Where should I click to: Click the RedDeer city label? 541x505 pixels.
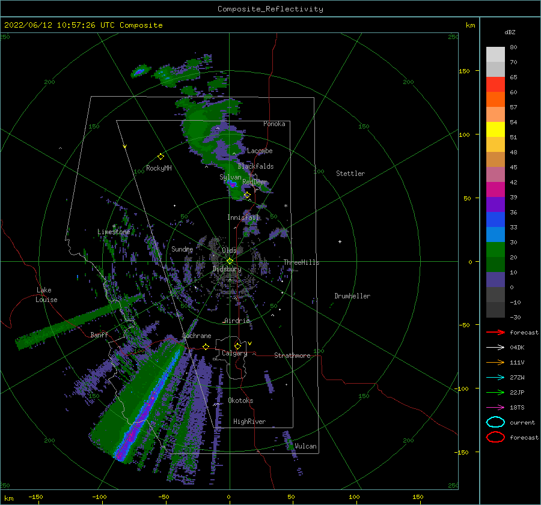(x=255, y=182)
